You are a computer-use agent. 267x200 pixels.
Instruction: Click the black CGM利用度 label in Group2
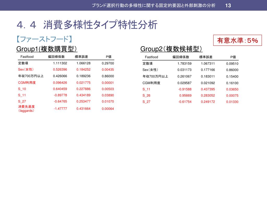click(x=151, y=83)
